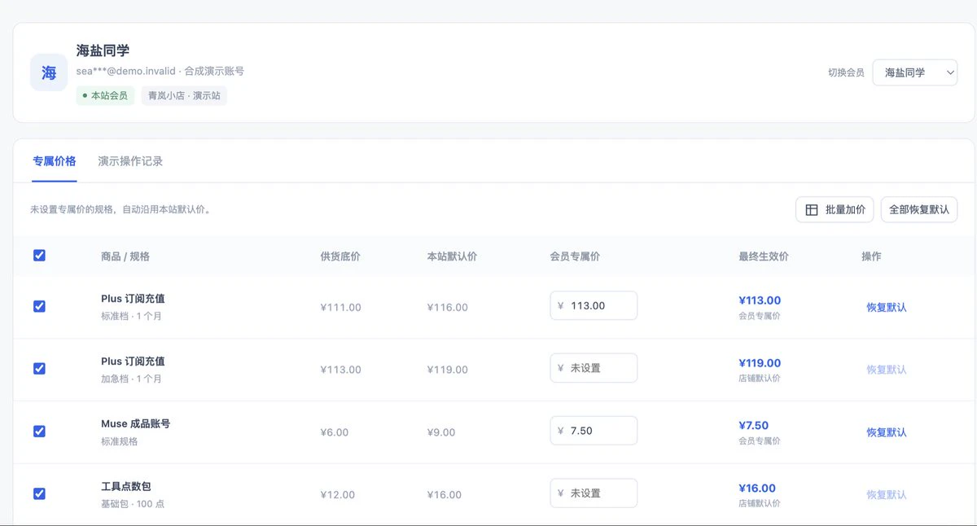The height and width of the screenshot is (526, 977).
Task: Click the grey ¥16.00 本站默认价 value
Action: (x=445, y=495)
